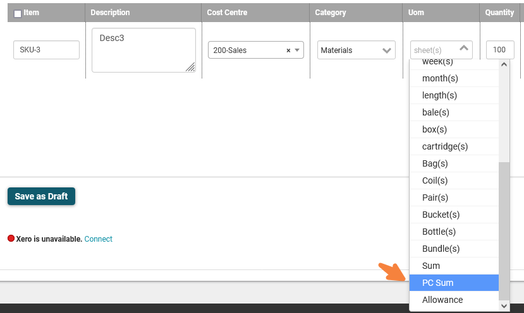Click the scroll up arrow in Uom list
This screenshot has height=313, width=524.
(504, 64)
